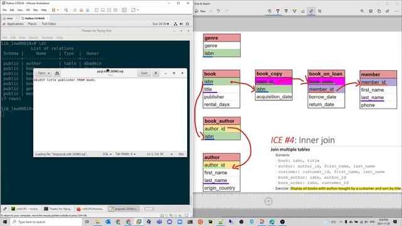Viewport: 402px width, 226px height.
Task: Open Windows notification center
Action: 395,222
